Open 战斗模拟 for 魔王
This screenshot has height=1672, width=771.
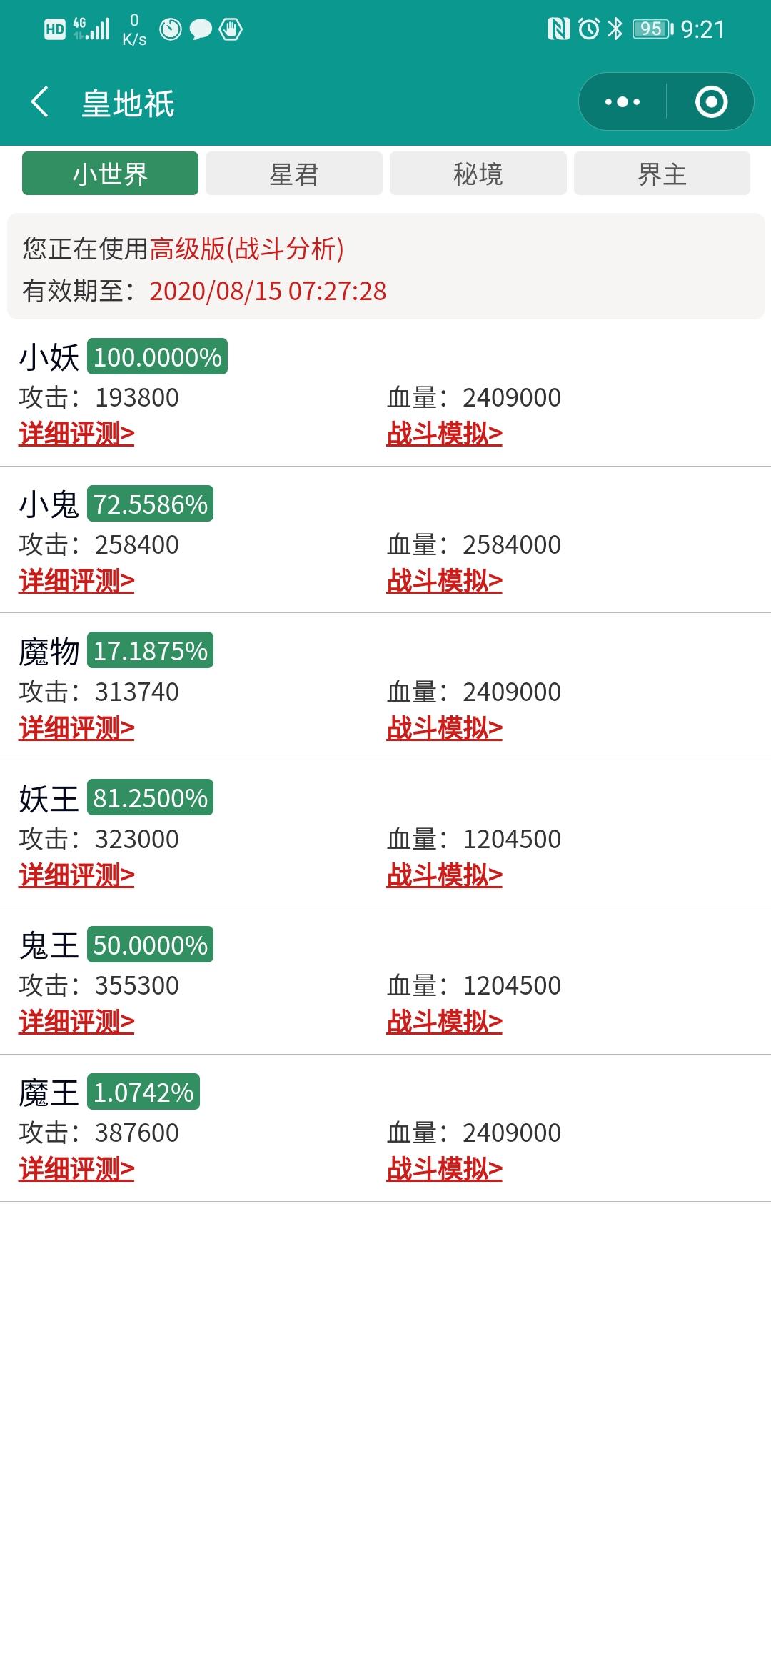[x=444, y=1169]
